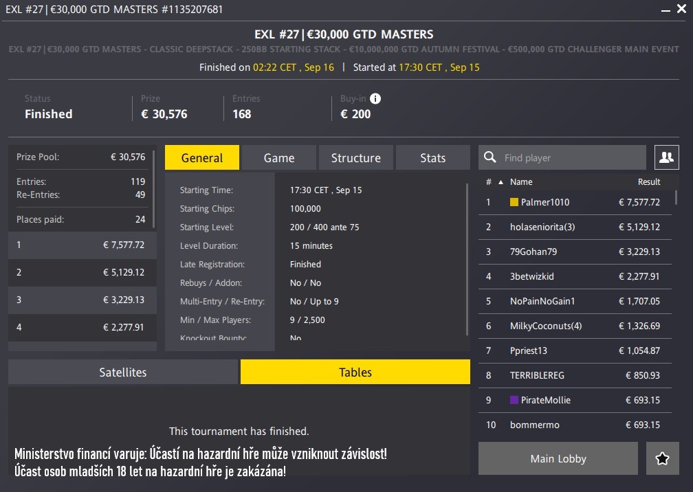Sort results via the Result column header
693x492 pixels.
tap(650, 181)
